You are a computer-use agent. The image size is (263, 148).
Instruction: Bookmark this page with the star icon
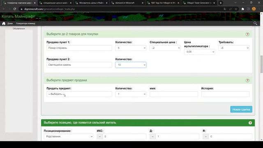[236, 9]
